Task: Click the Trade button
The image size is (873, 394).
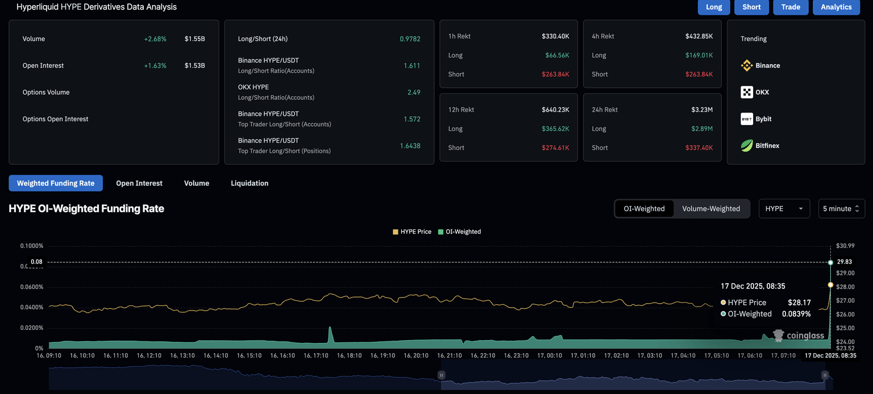Action: 791,7
